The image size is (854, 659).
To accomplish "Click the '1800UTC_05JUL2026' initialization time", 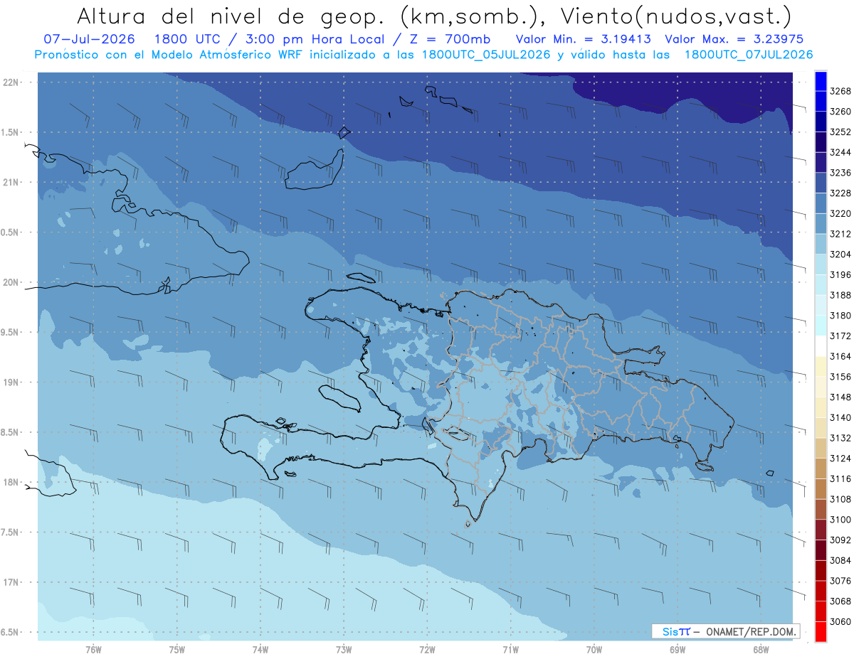I will 487,55.
